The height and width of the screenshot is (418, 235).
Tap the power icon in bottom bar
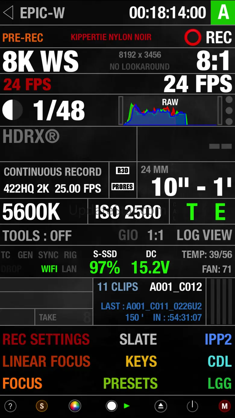click(192, 406)
